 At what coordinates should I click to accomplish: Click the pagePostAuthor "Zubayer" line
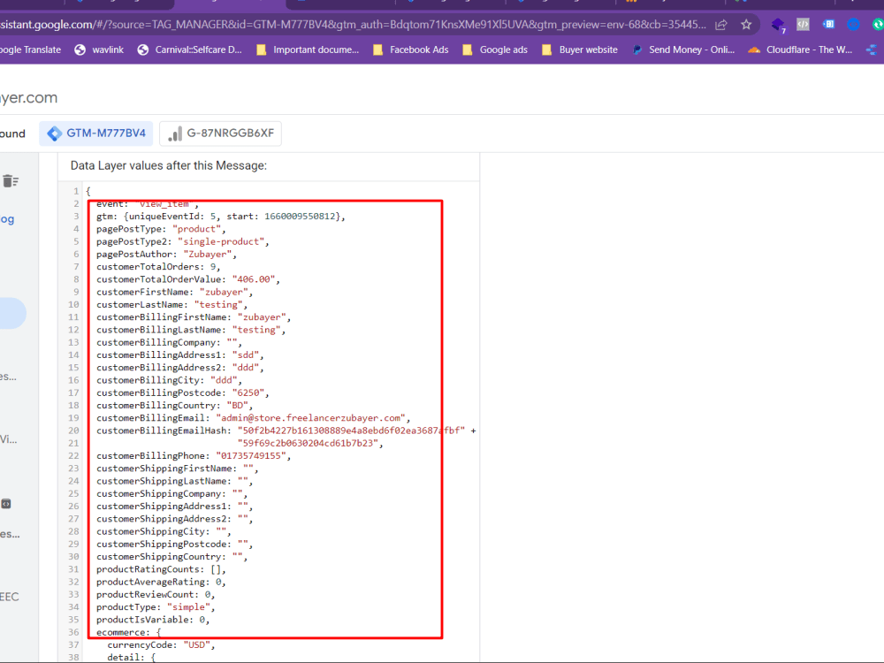point(166,255)
